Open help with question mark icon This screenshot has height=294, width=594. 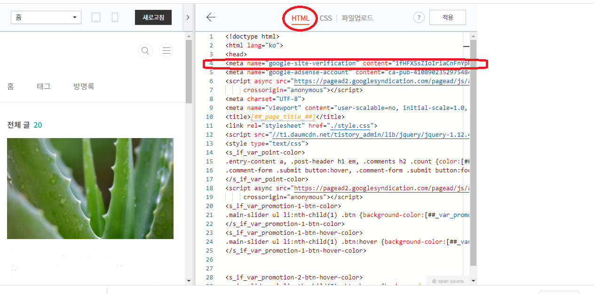[x=419, y=17]
